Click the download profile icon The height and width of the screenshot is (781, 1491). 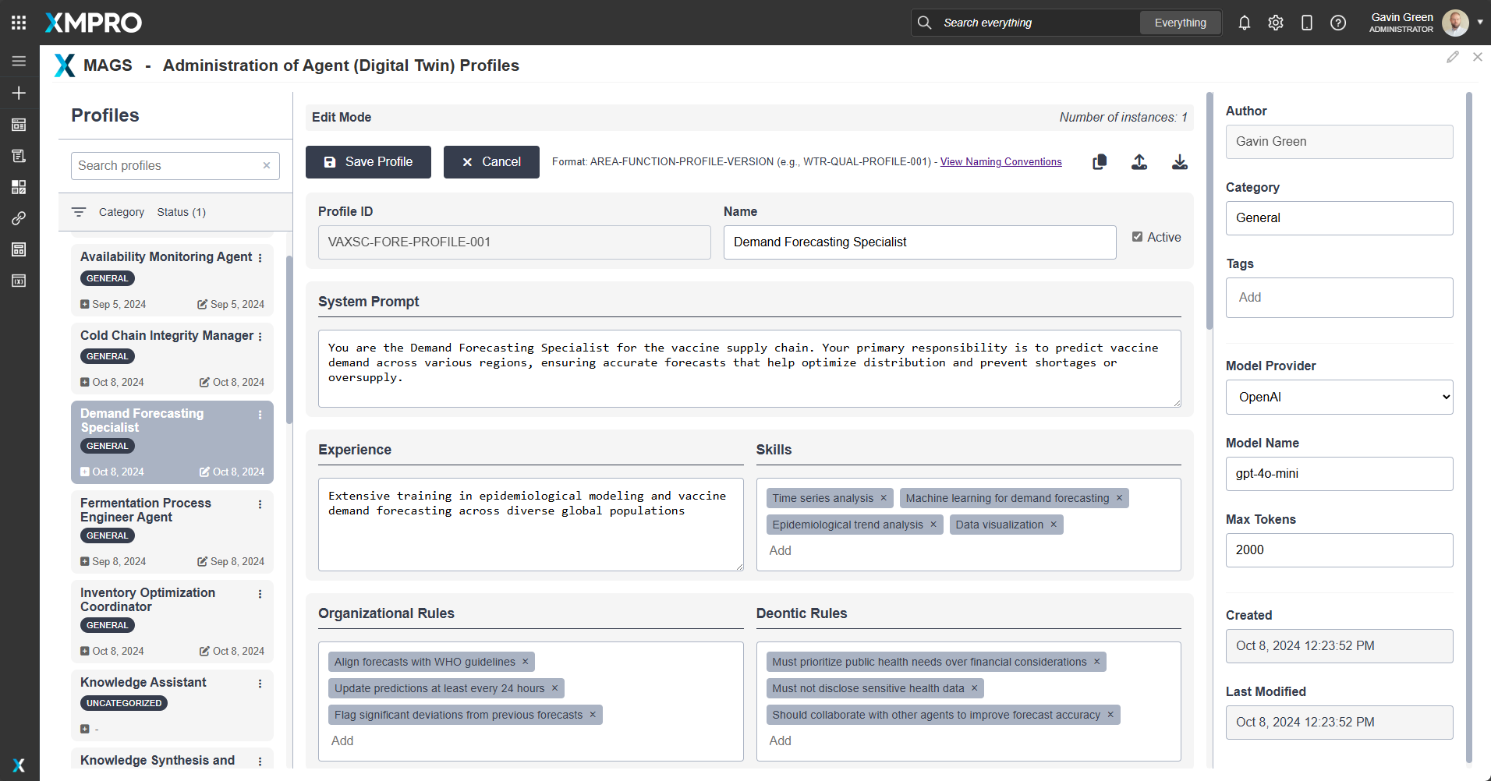[1180, 162]
